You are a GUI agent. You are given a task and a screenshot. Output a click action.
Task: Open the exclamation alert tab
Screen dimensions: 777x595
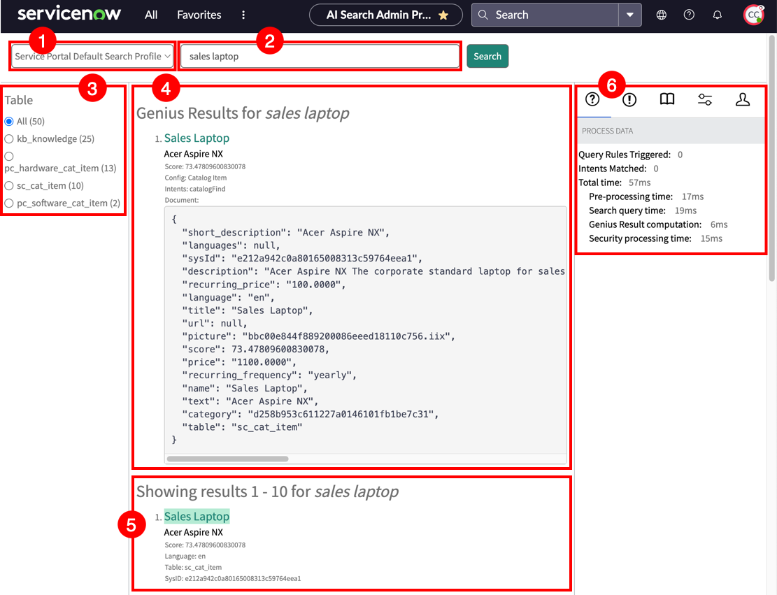pos(629,99)
